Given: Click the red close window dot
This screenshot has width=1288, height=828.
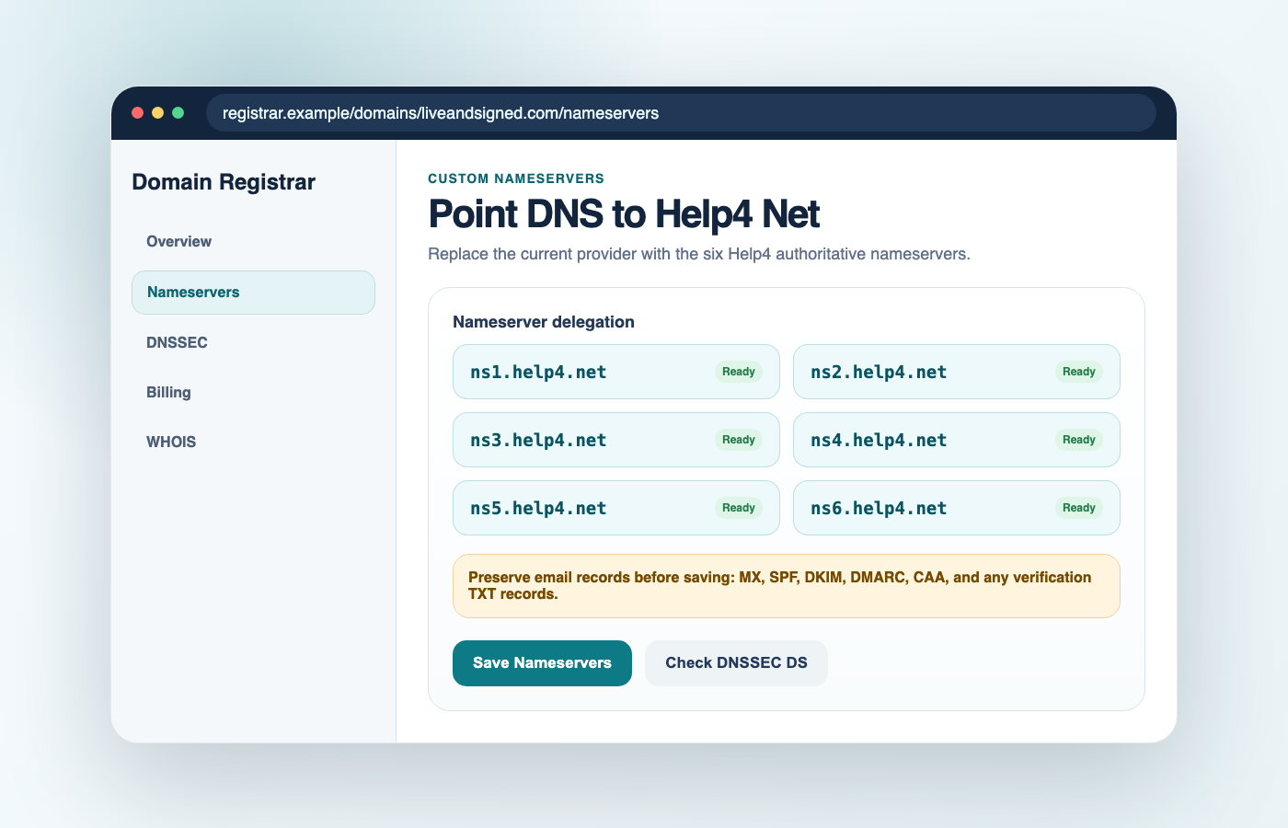Looking at the screenshot, I should (x=138, y=113).
